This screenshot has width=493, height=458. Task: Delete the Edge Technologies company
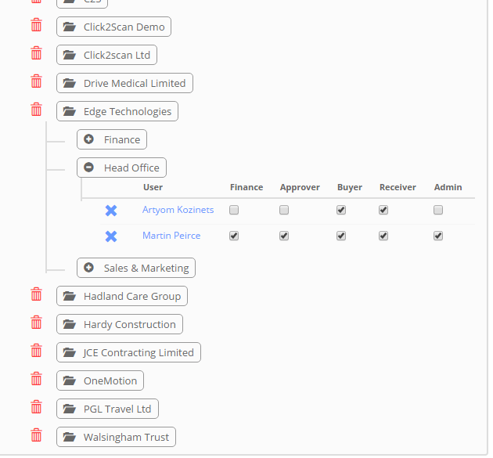pyautogui.click(x=36, y=110)
